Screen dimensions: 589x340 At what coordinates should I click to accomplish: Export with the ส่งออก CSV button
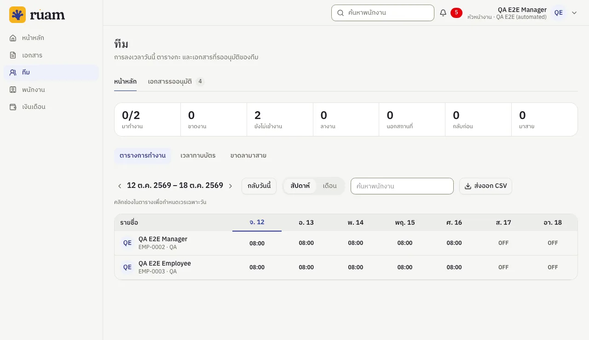(x=485, y=186)
